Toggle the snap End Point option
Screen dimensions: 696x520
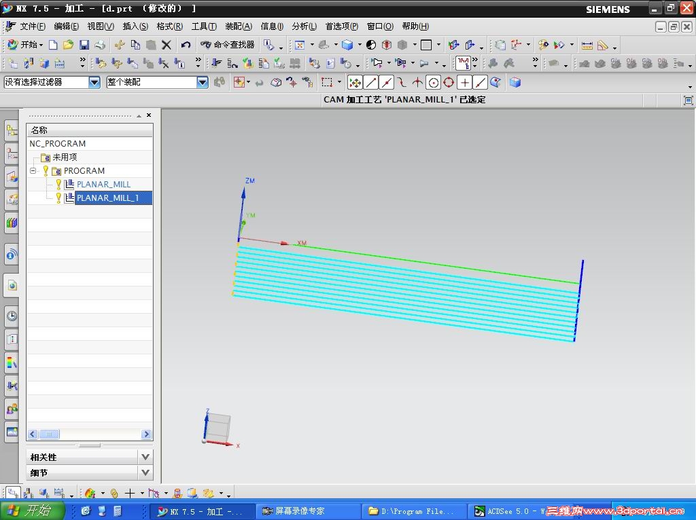pos(371,82)
